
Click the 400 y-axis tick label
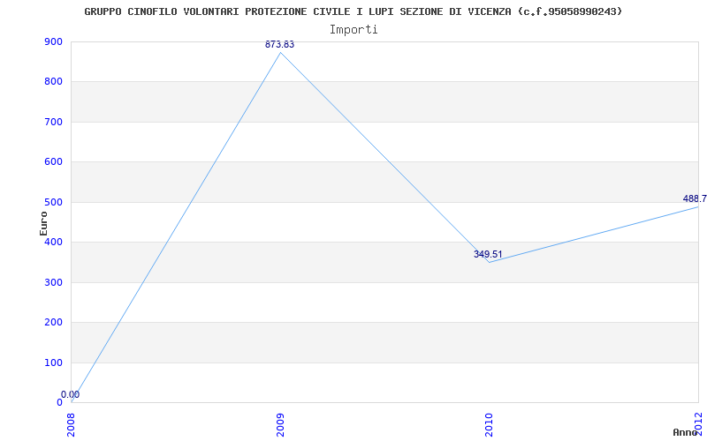click(x=53, y=242)
